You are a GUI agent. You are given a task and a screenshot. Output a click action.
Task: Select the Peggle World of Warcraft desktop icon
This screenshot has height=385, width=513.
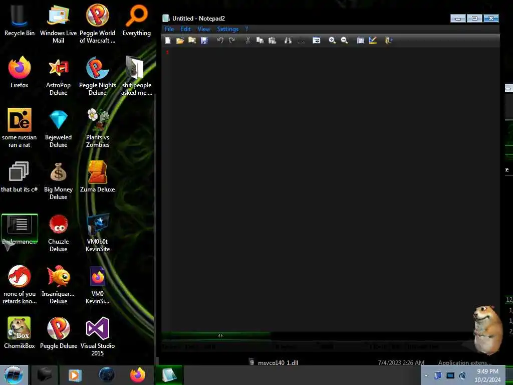(x=98, y=24)
